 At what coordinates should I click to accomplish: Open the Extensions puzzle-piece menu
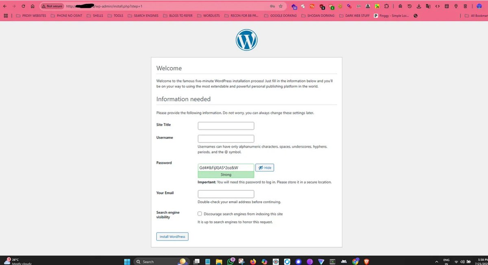point(386,6)
